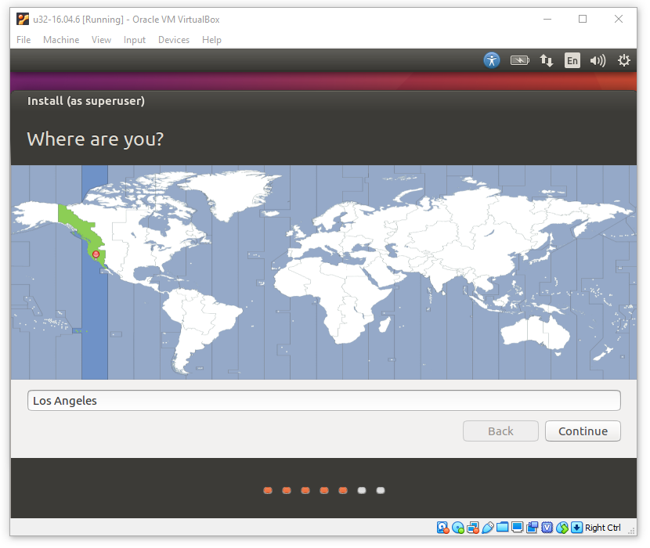Viewport: 650px width, 548px height.
Task: Click the battery status indicator
Action: pos(519,60)
